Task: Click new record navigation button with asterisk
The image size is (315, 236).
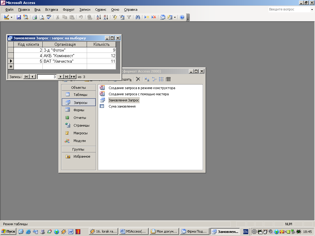Action: click(73, 77)
